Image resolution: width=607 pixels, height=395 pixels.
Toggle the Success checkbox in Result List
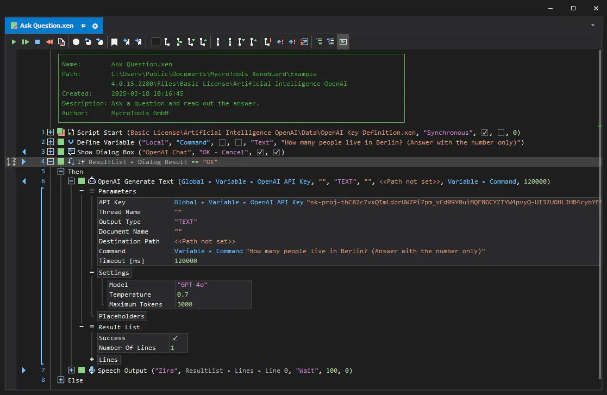(x=175, y=338)
